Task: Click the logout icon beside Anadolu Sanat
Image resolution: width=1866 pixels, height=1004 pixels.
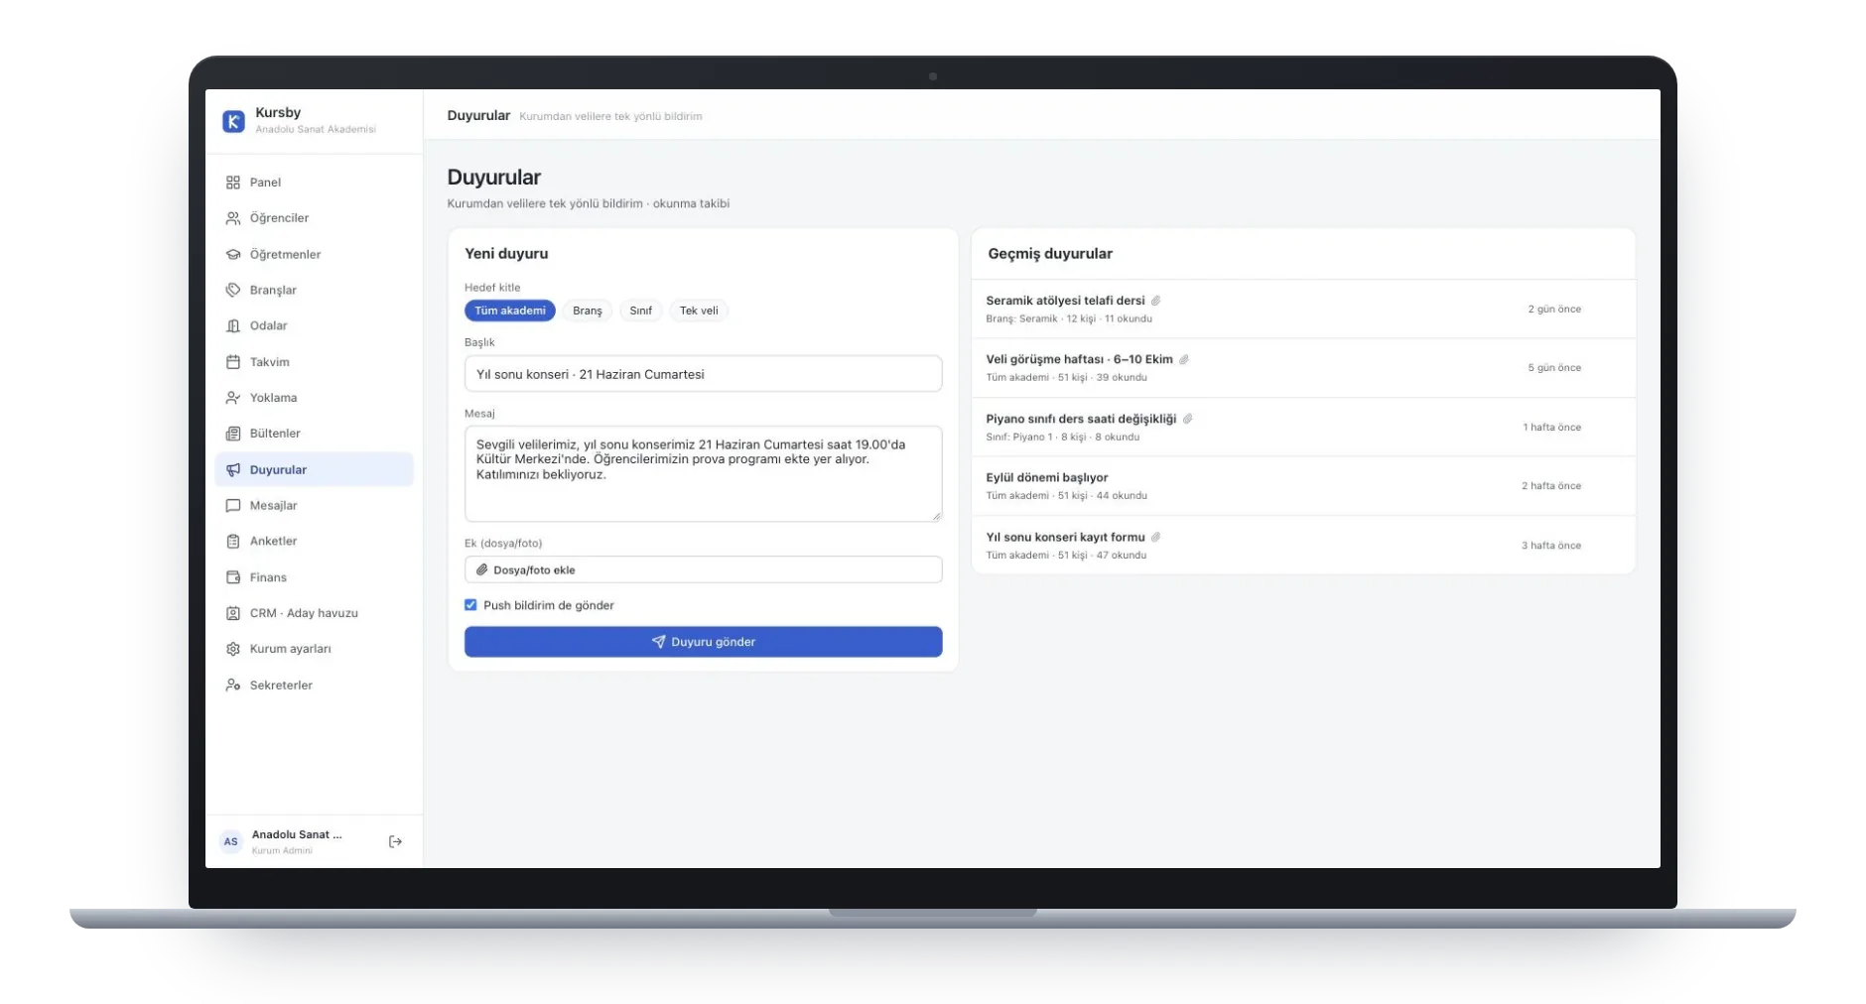Action: coord(395,842)
